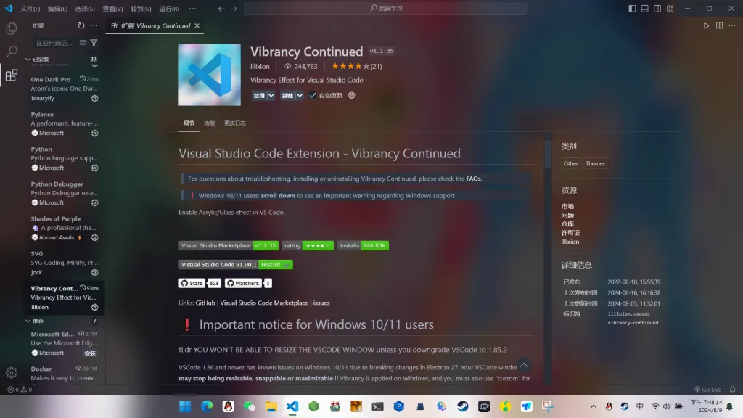
Task: Toggle secondary sidebar visibility in title bar
Action: point(657,9)
